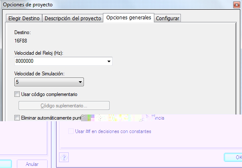
Task: Enable Usar código complementario checkbox
Action: (17, 94)
